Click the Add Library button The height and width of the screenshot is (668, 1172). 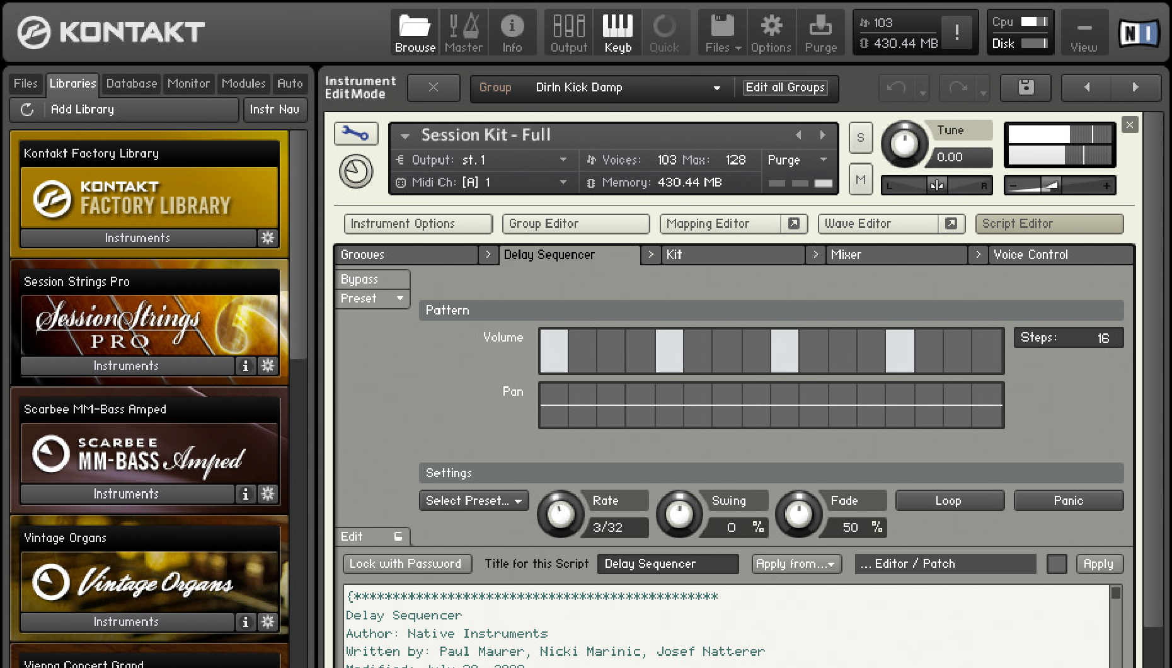tap(83, 109)
